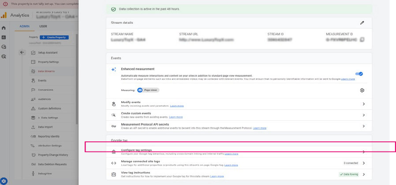Open the Reports bar chart icon

(x=4, y=37)
